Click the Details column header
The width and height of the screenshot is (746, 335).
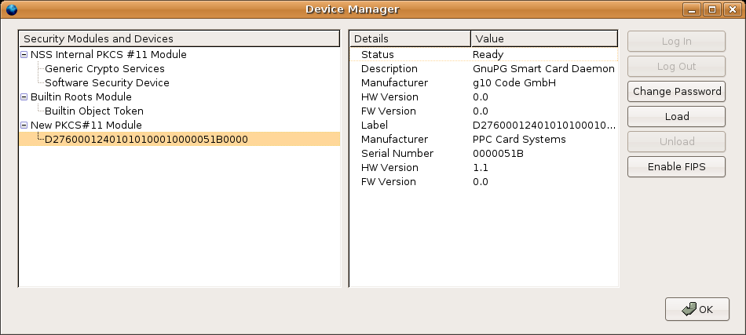click(409, 38)
